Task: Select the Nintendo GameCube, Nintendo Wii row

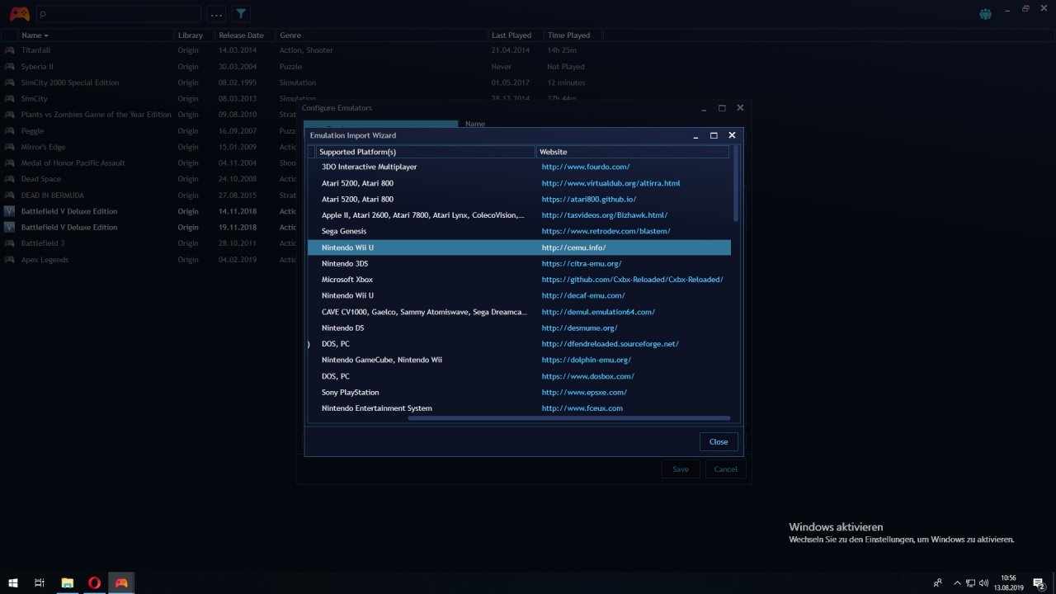Action: pyautogui.click(x=519, y=360)
